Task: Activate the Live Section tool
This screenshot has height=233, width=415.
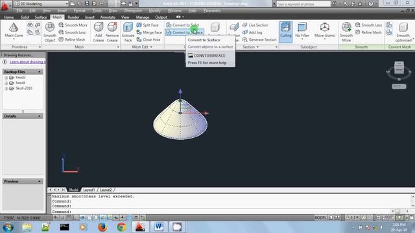Action: click(255, 25)
